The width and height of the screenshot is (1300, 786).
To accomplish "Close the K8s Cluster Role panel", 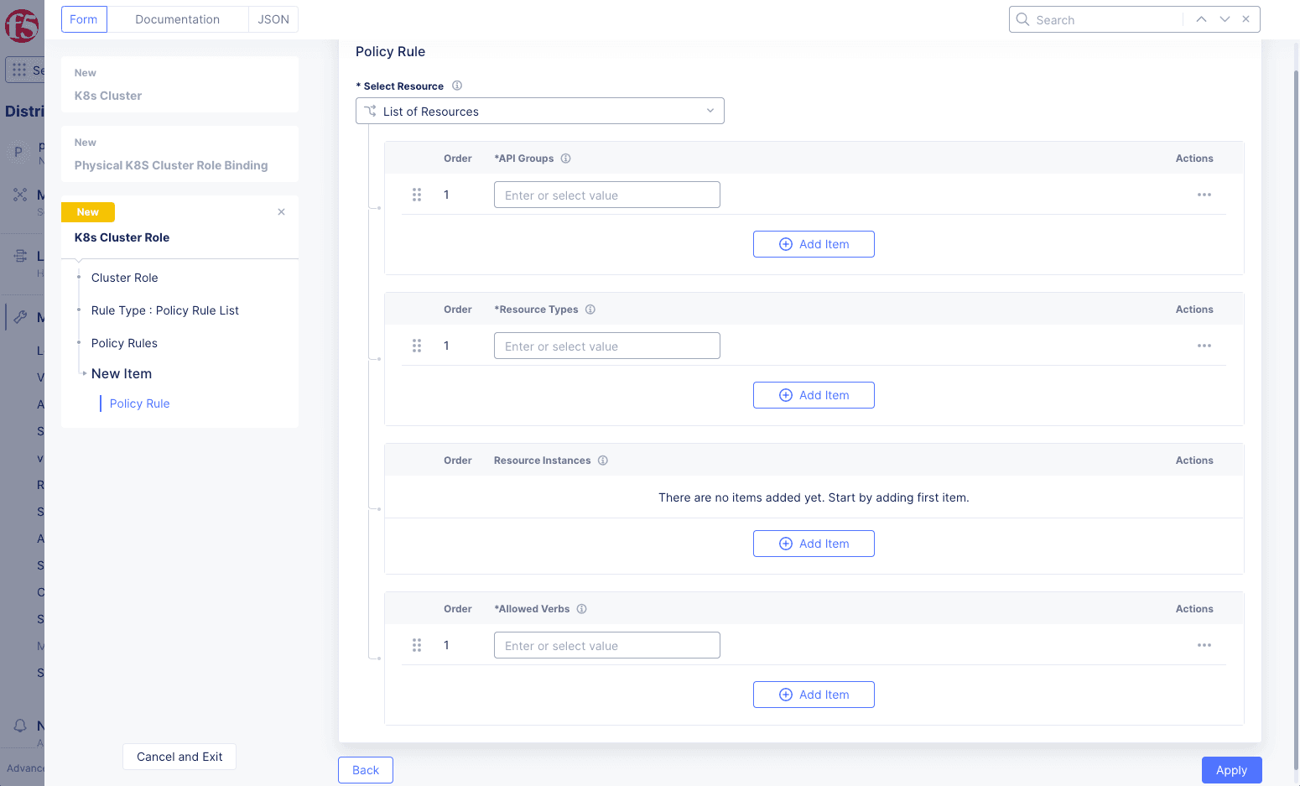I will coord(282,212).
